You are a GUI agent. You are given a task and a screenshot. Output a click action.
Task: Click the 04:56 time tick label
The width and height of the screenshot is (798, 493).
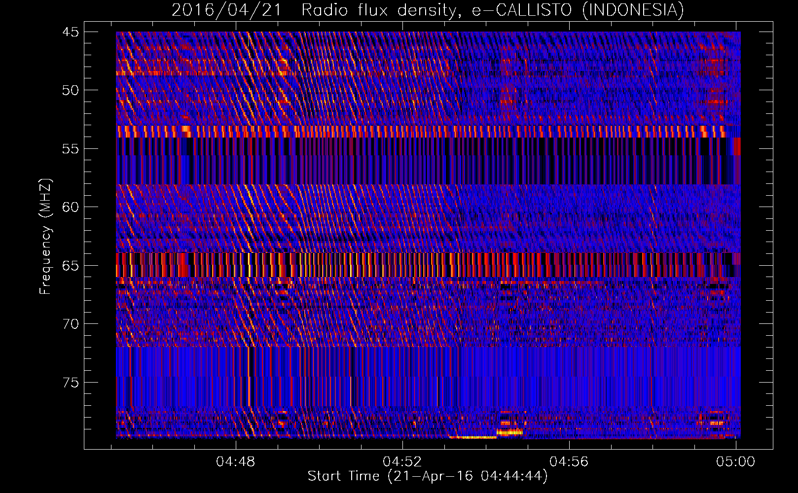(x=569, y=462)
